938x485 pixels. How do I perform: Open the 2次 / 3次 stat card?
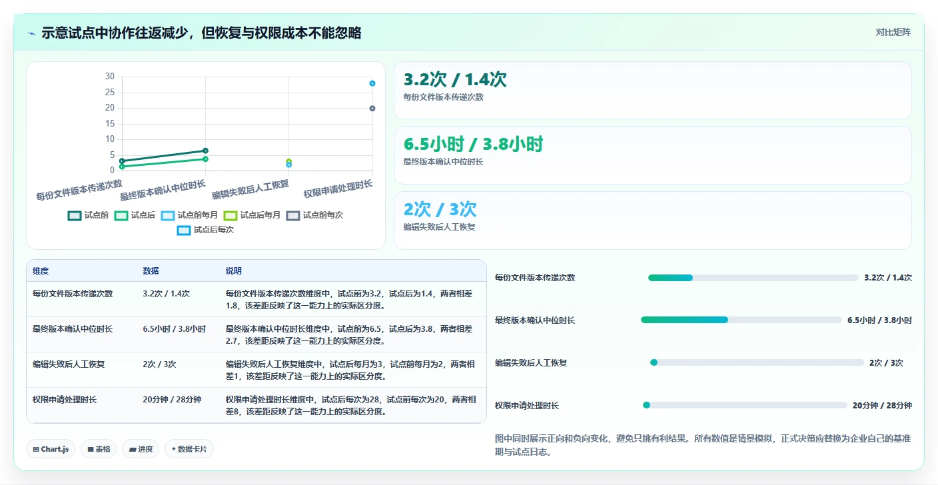coord(652,220)
